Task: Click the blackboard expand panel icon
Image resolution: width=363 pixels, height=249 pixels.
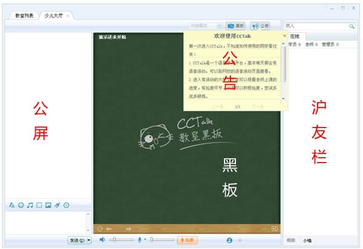Action: pyautogui.click(x=275, y=229)
